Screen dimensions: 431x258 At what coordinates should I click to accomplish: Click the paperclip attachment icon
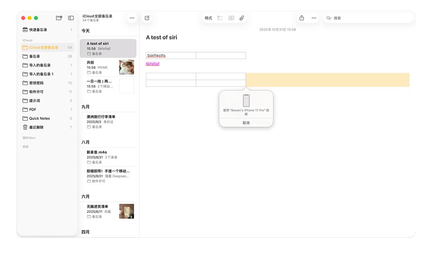click(242, 18)
